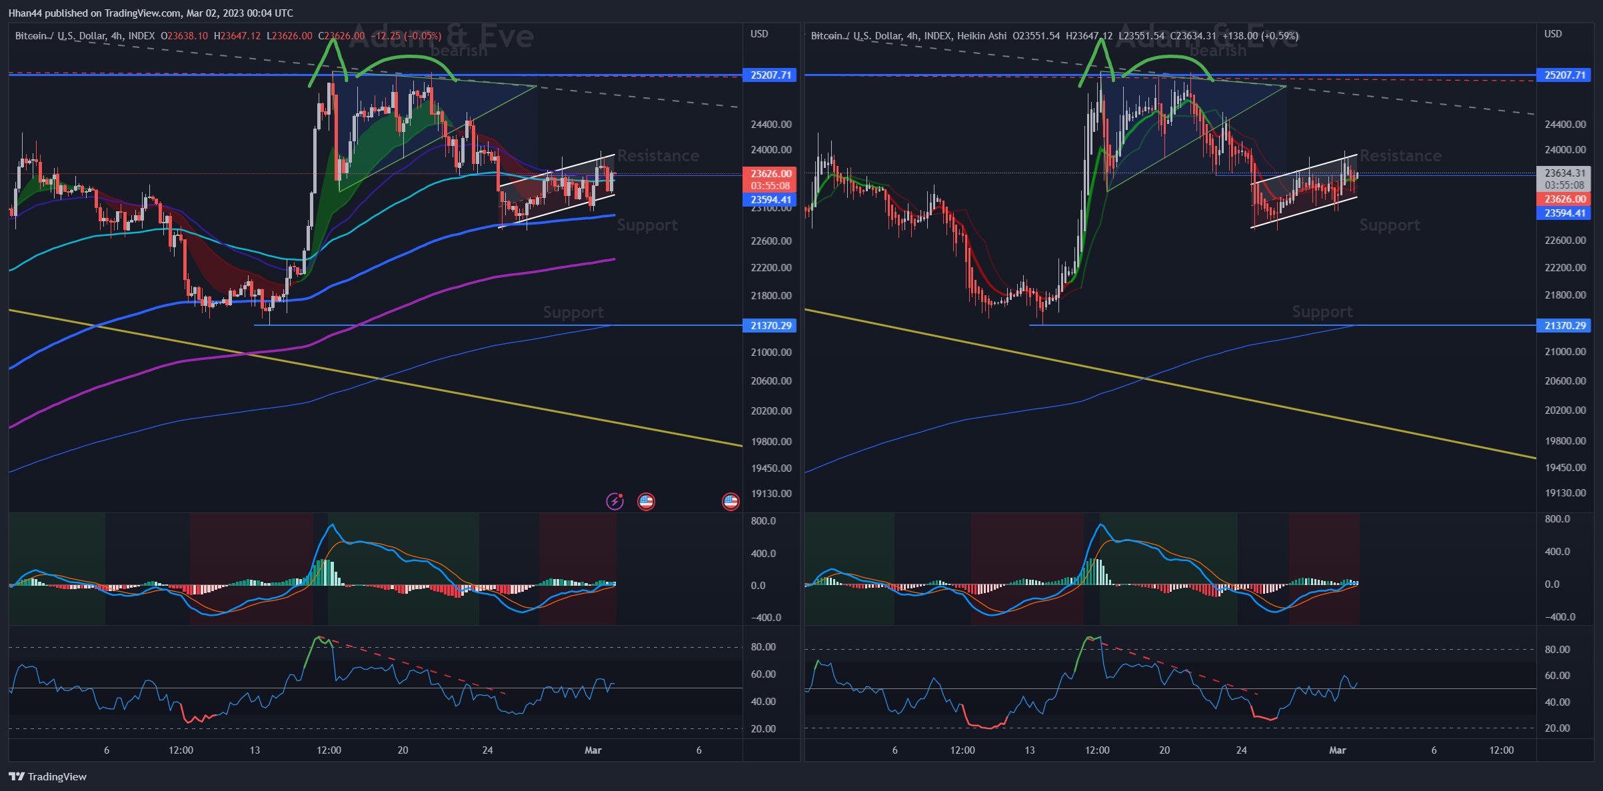The width and height of the screenshot is (1603, 791).
Task: Click the 13 date on candlestick chart time axis
Action: 255,750
